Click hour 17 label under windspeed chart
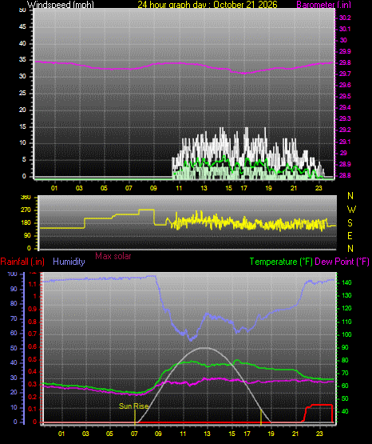Screen dimensions: 372x444 pyautogui.click(x=243, y=188)
